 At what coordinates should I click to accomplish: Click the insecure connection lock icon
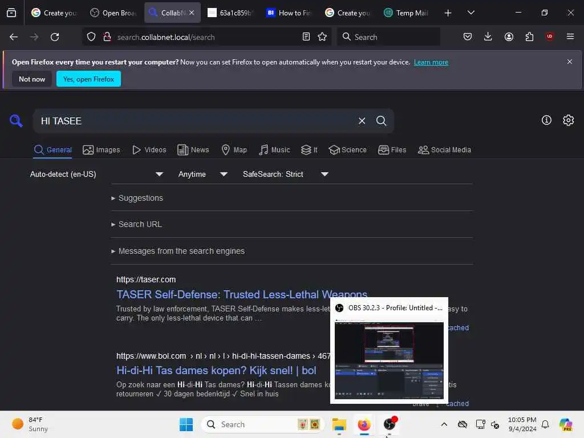coord(107,37)
